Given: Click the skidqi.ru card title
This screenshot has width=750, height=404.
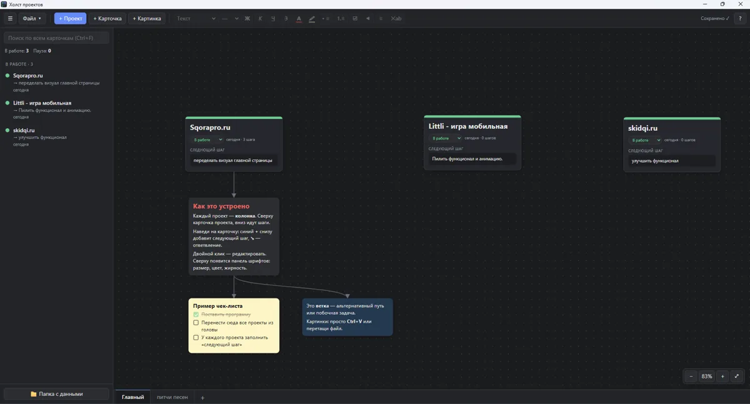Looking at the screenshot, I should 643,128.
